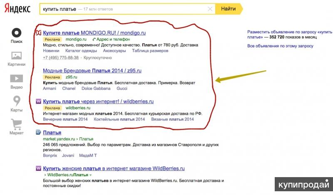
Task: Click the 'Круглосуточно' working hours text
Action: pos(98,58)
